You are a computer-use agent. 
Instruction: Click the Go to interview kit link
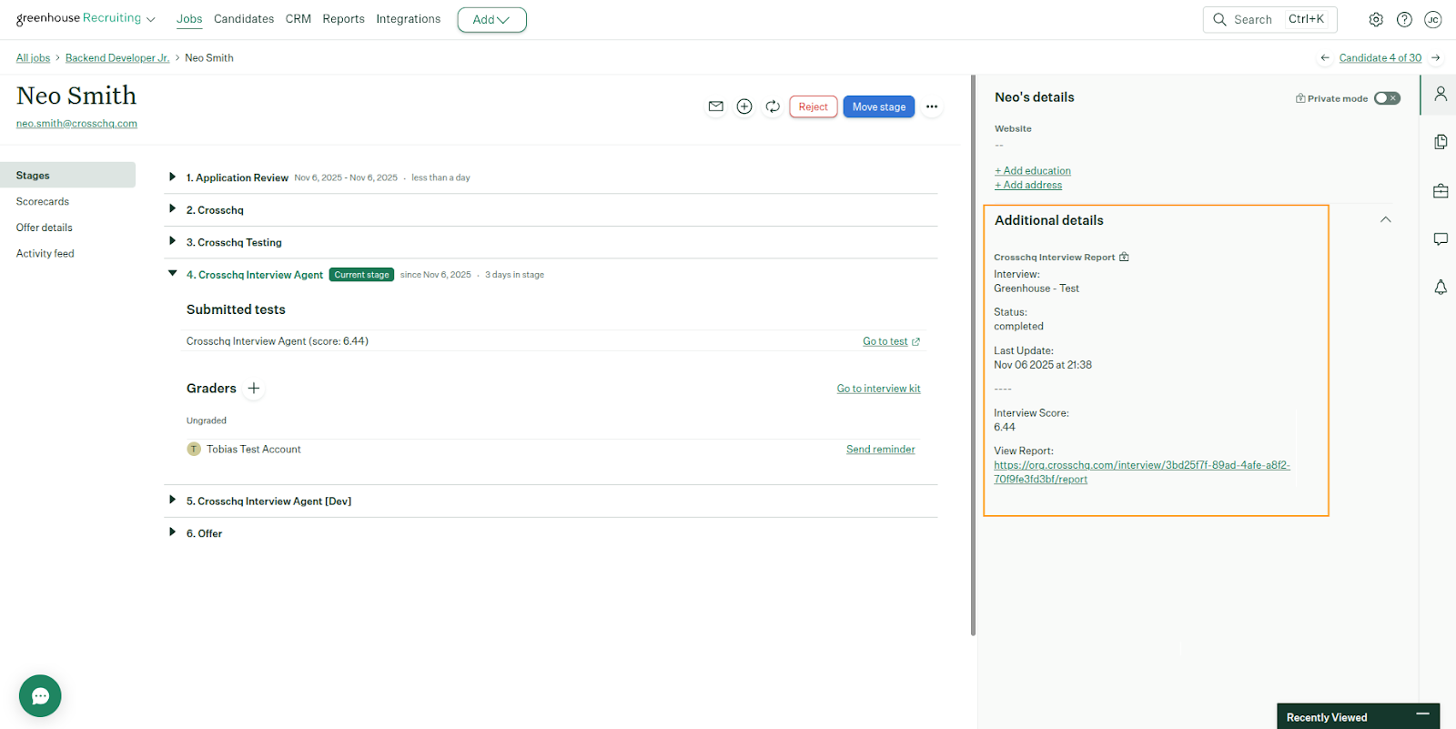(x=878, y=389)
